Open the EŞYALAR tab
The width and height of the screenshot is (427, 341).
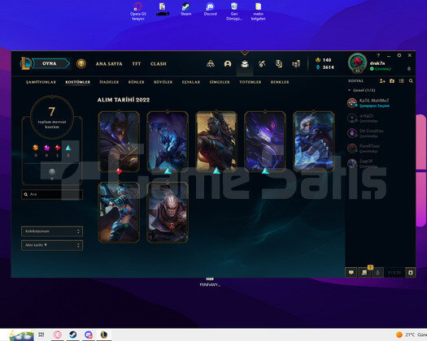coord(191,82)
